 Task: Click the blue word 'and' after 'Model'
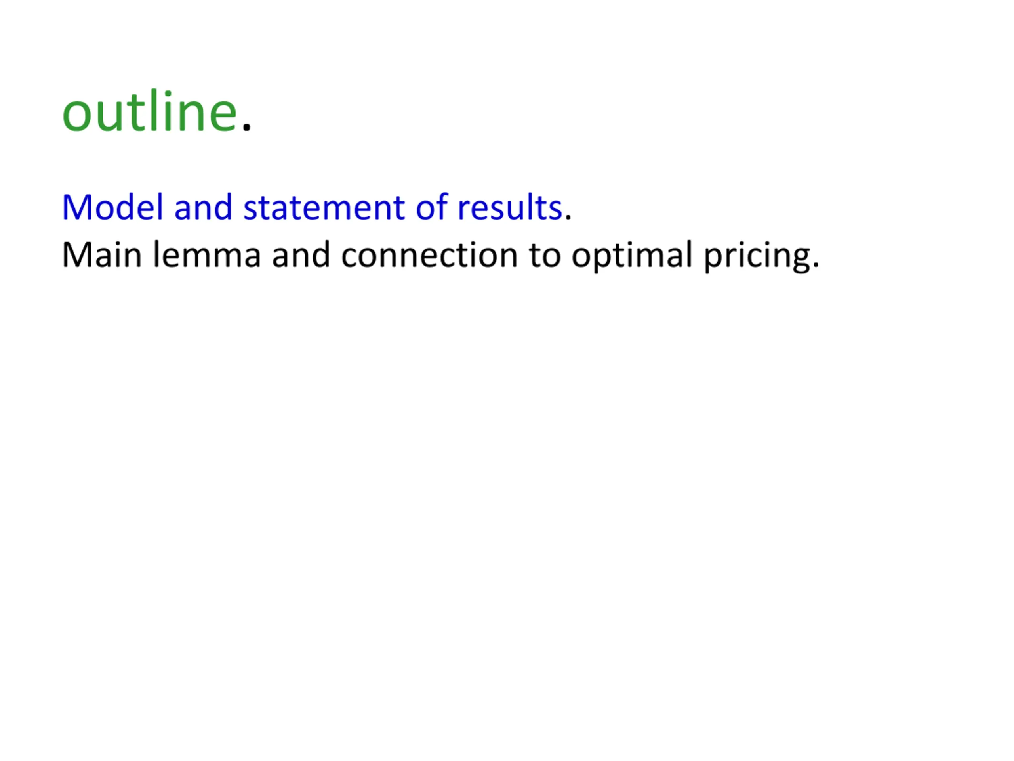point(203,207)
